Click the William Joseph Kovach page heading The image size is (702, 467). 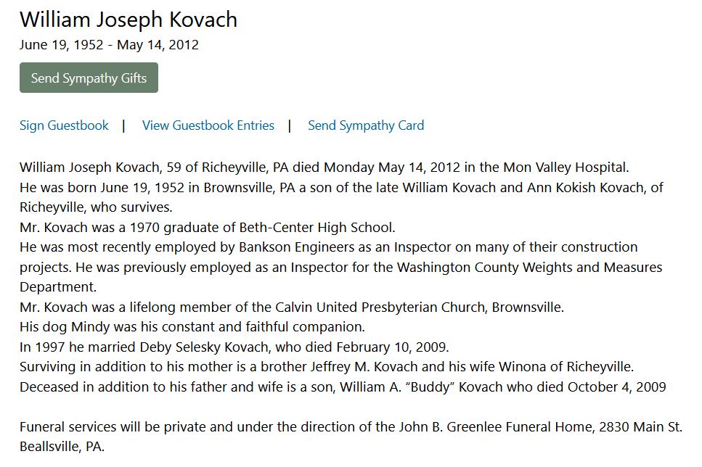coord(128,20)
